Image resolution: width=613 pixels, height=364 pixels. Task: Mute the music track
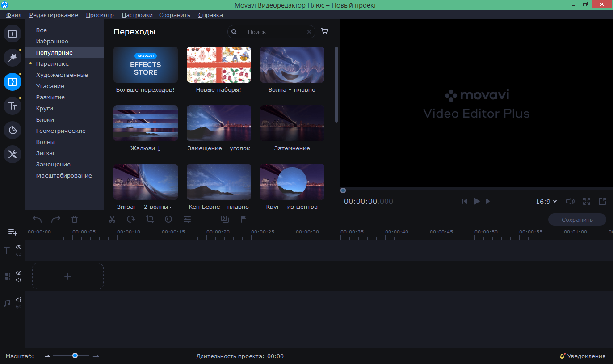tap(18, 300)
